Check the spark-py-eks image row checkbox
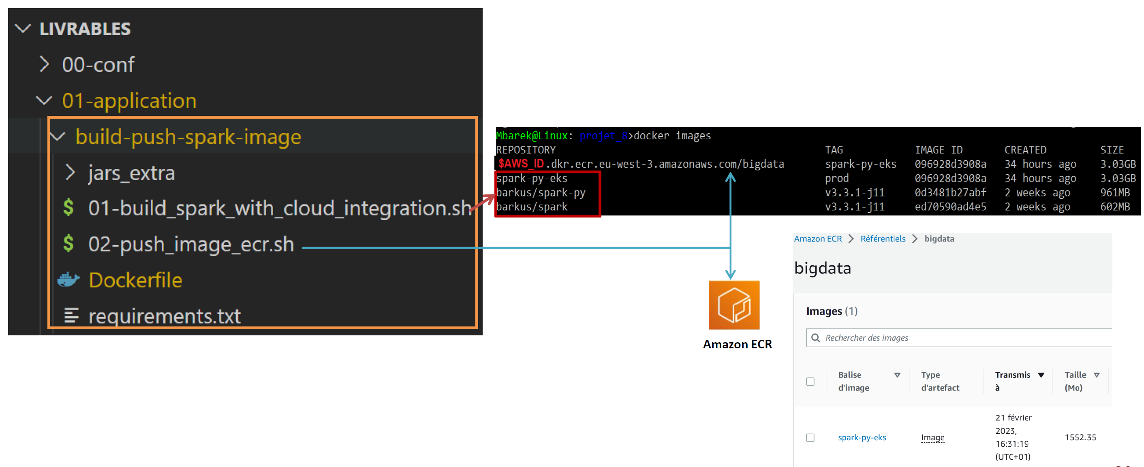Image resolution: width=1144 pixels, height=467 pixels. pos(810,437)
